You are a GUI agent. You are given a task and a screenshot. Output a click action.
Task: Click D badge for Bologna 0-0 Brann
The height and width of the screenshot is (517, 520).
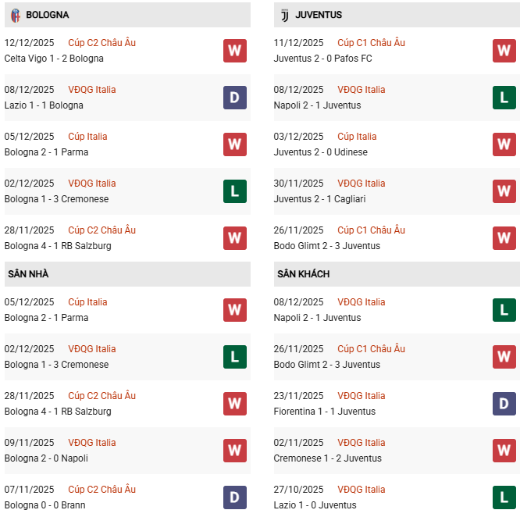pos(235,497)
